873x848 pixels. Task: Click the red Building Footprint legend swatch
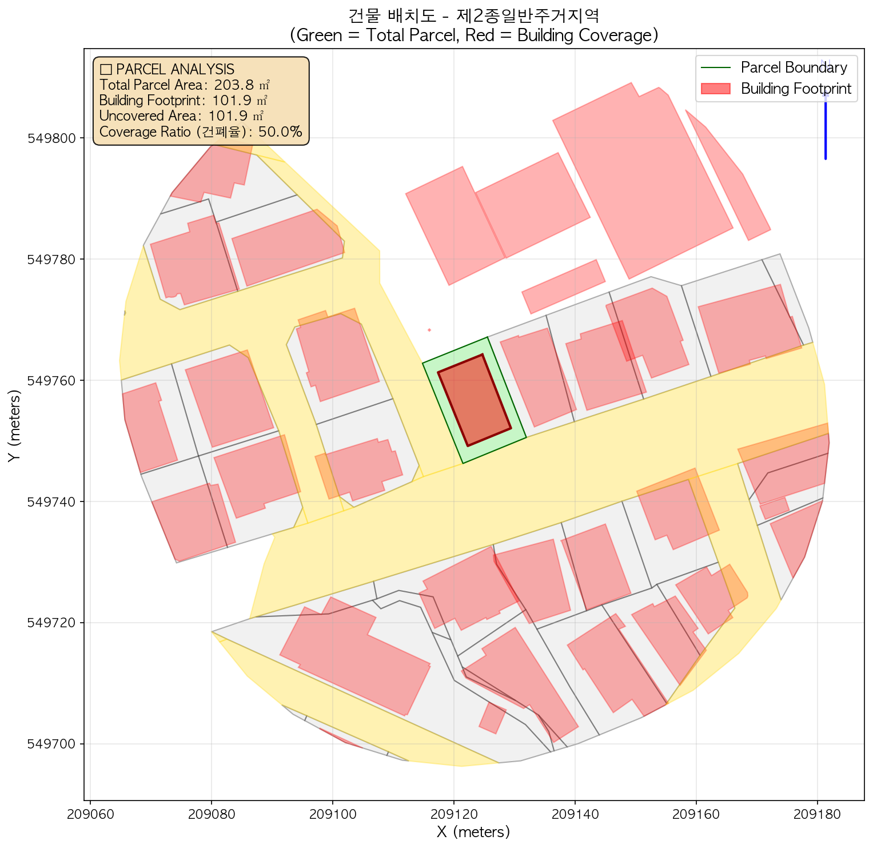click(715, 89)
